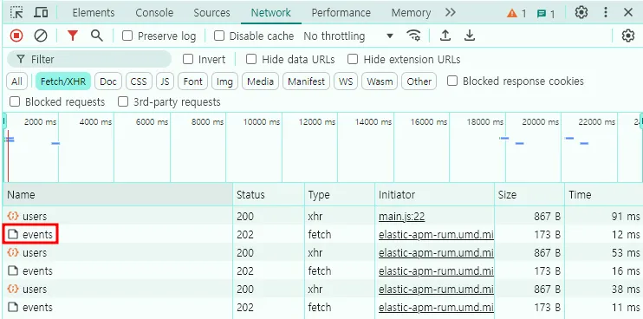The height and width of the screenshot is (319, 643).
Task: Switch to the Memory tab
Action: (x=411, y=13)
